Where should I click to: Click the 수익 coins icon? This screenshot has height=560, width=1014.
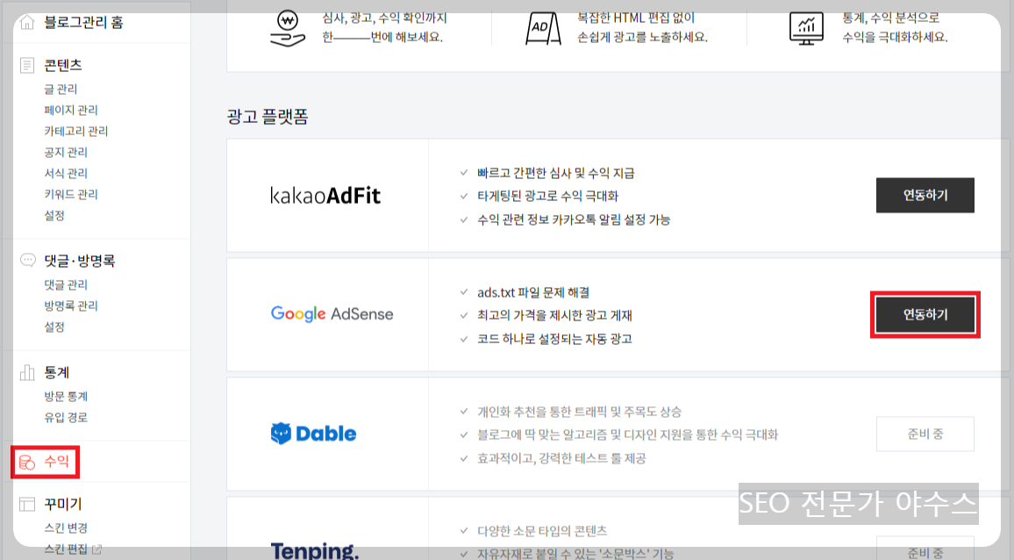27,463
